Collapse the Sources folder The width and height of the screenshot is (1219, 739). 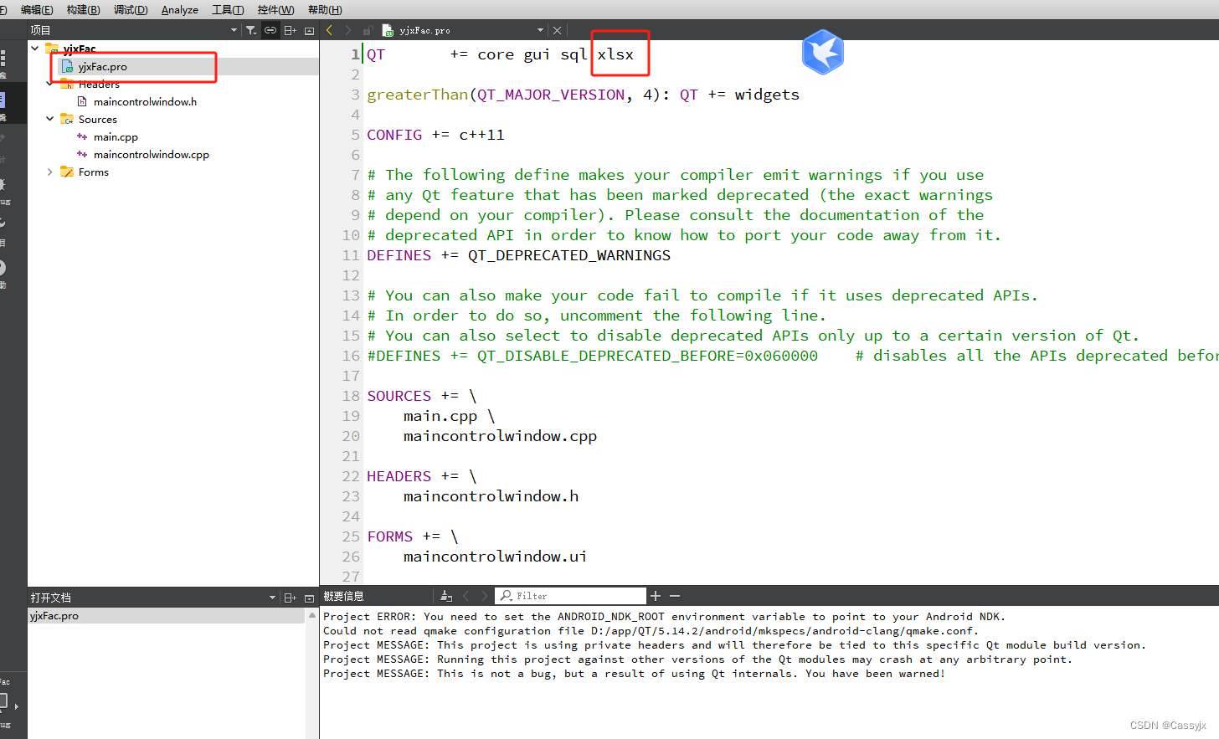pos(49,119)
